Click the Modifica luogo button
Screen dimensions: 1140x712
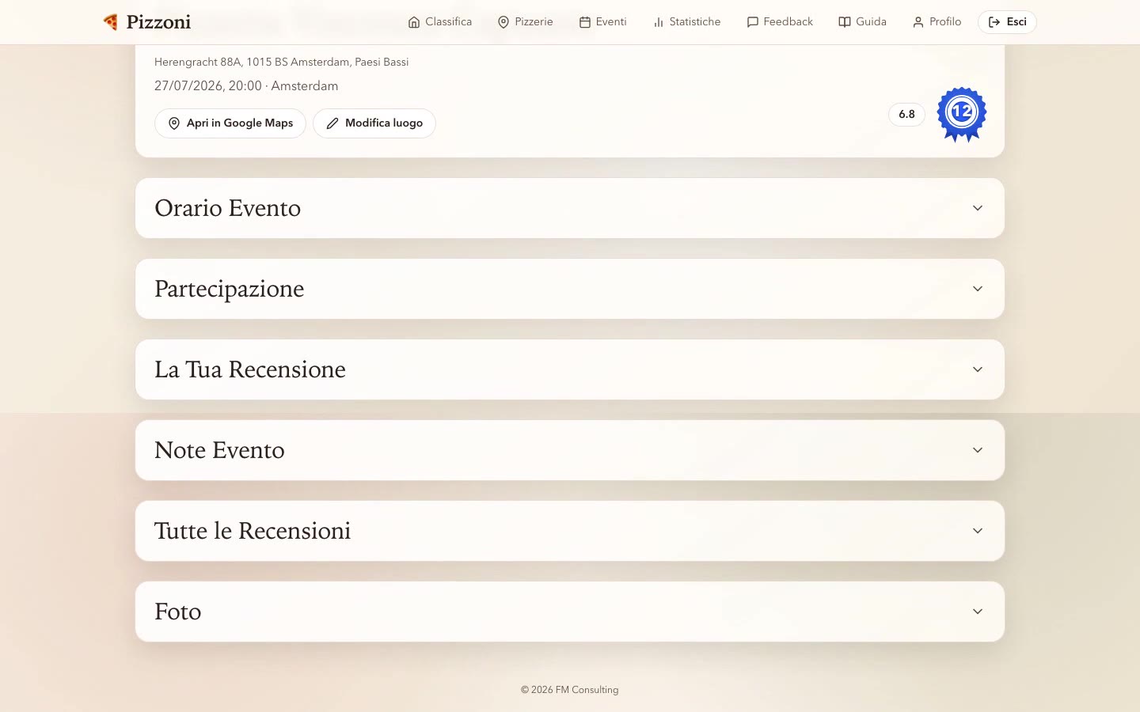(x=374, y=123)
